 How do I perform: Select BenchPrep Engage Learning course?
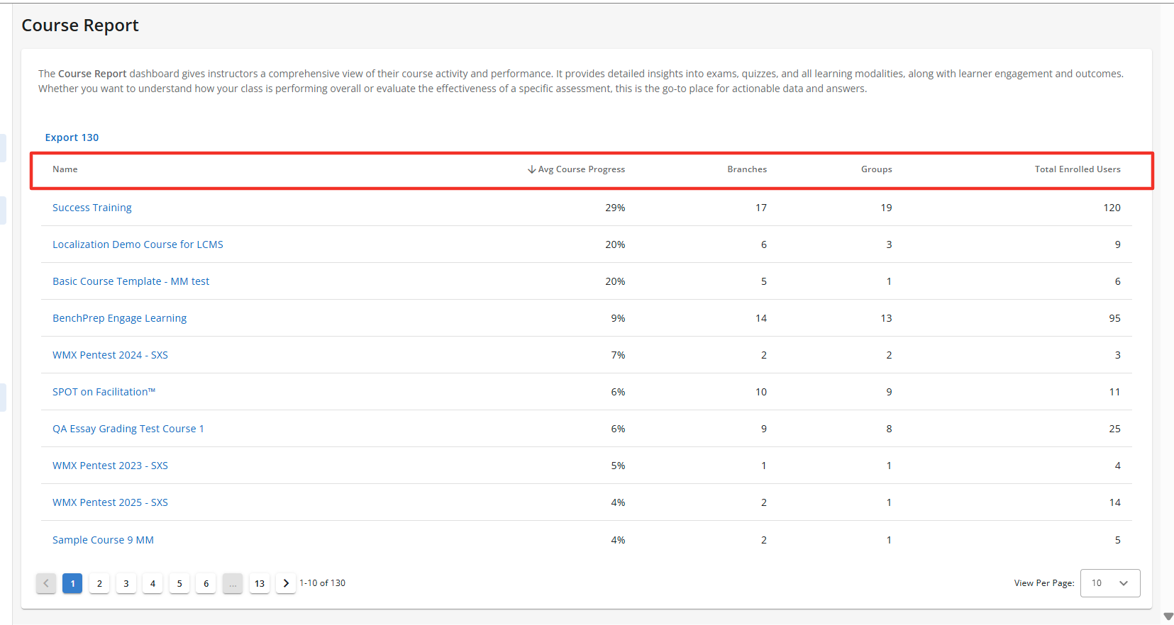[119, 318]
